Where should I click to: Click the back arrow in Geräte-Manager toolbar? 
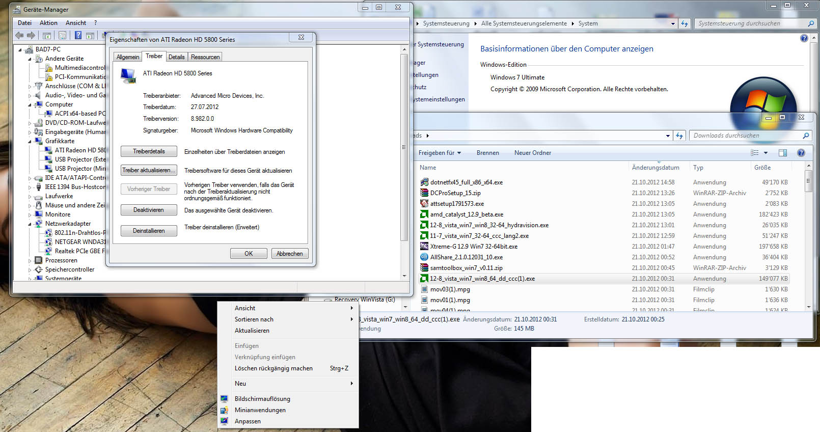click(19, 35)
